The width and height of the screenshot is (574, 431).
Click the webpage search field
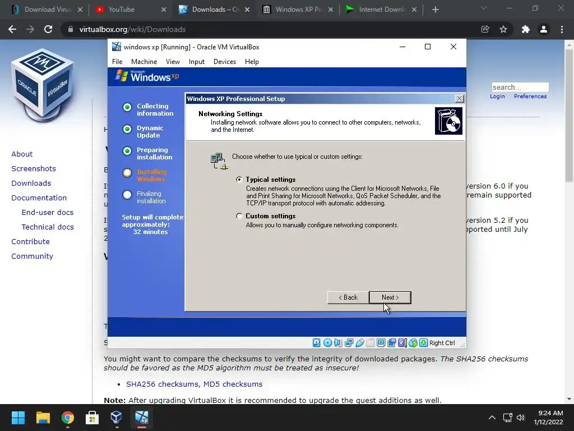pos(520,87)
